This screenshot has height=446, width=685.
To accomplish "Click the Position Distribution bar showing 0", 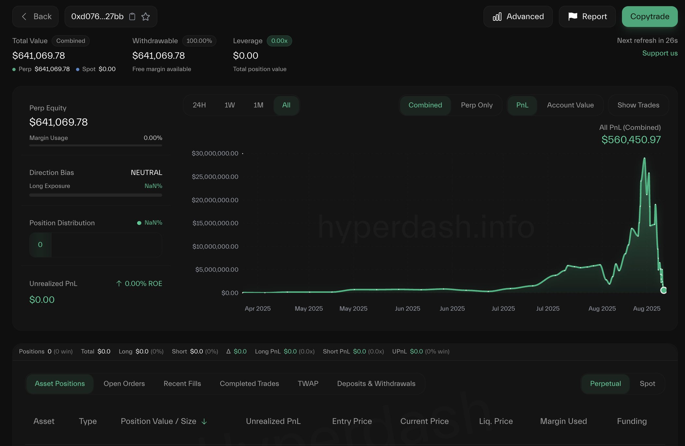I will tap(96, 245).
